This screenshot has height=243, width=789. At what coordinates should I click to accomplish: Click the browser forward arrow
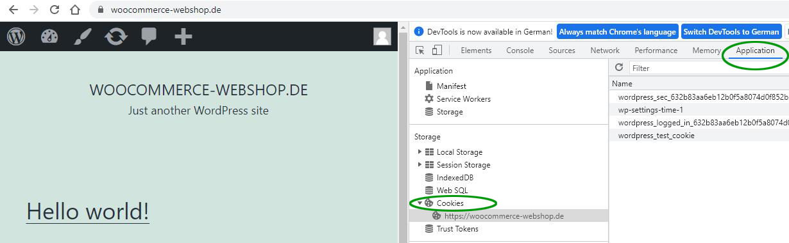click(35, 10)
